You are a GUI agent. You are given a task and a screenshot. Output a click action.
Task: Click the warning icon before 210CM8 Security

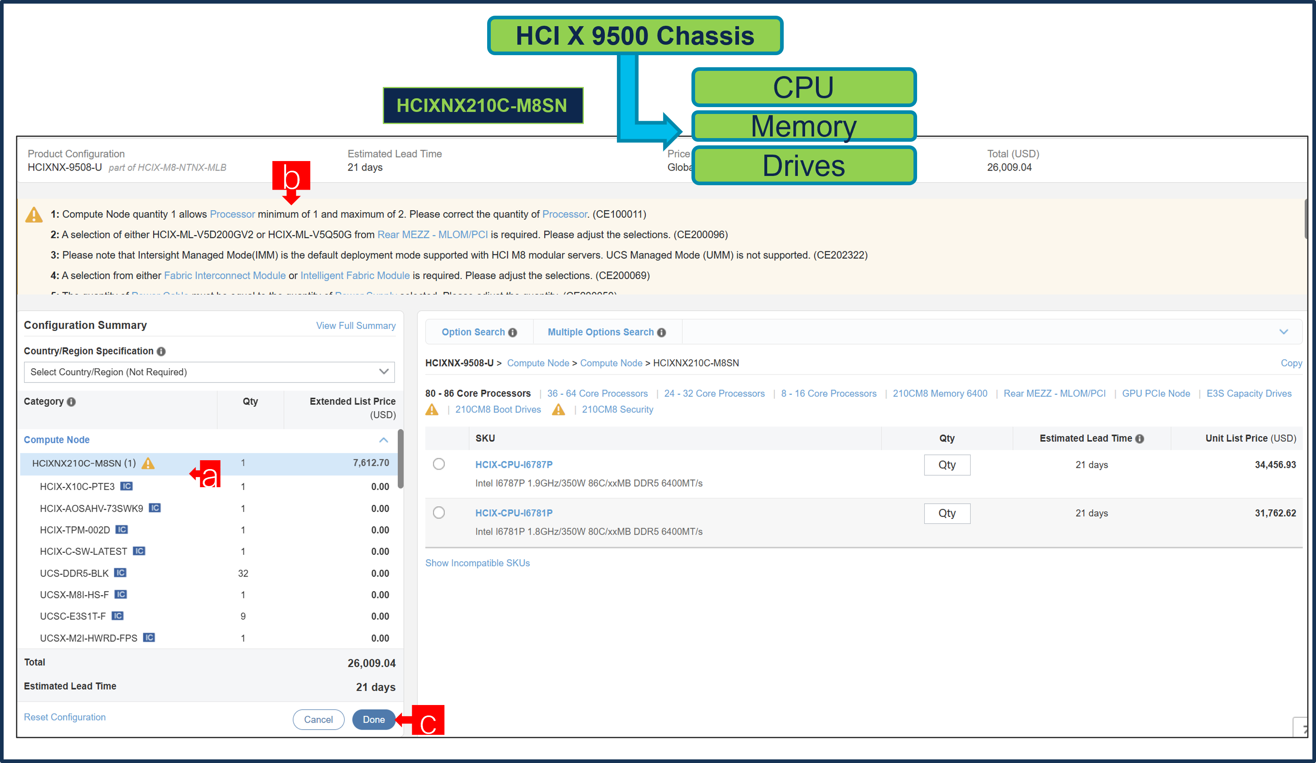558,409
